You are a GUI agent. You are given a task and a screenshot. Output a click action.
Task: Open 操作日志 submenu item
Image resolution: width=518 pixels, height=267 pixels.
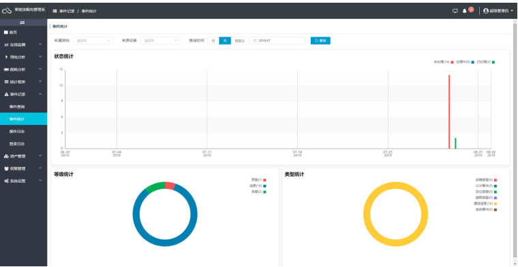(x=23, y=131)
